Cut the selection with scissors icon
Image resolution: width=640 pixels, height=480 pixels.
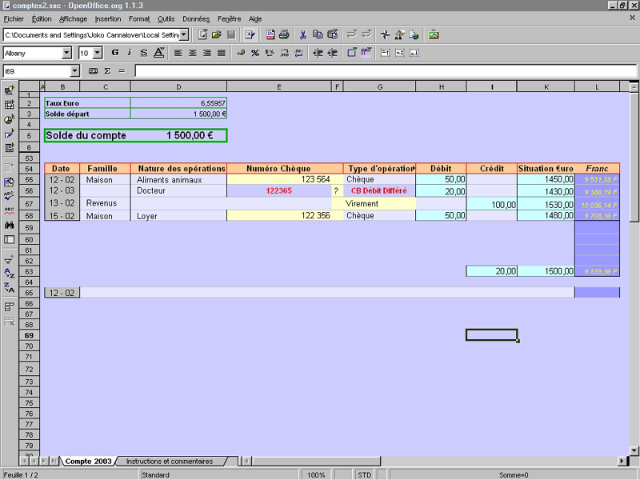coord(303,34)
